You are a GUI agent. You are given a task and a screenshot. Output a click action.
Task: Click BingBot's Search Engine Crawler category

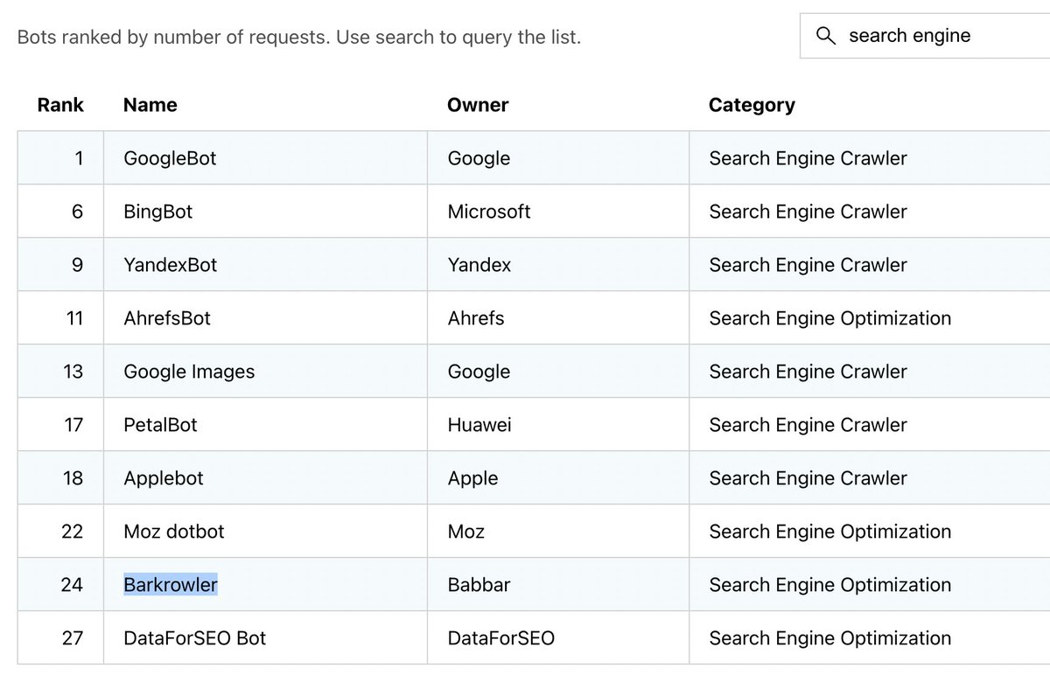click(808, 212)
